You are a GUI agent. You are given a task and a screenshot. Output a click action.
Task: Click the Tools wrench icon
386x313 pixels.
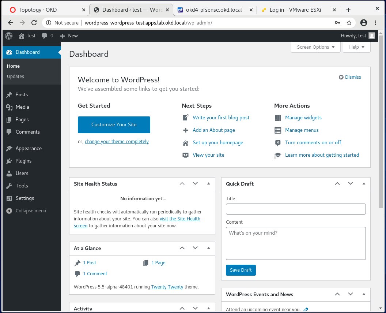(x=9, y=186)
